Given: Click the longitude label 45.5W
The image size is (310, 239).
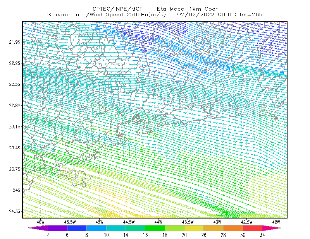Looking at the screenshot, I should coord(70,222).
